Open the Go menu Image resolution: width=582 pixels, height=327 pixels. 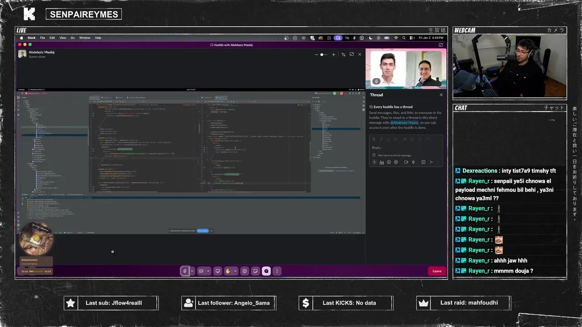(73, 38)
